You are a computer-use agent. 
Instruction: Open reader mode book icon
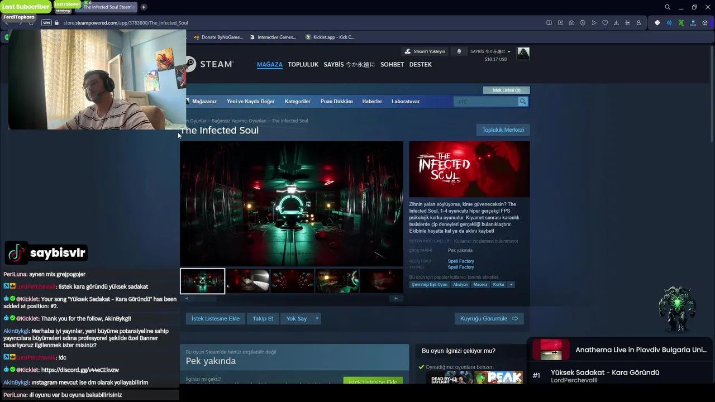click(549, 23)
